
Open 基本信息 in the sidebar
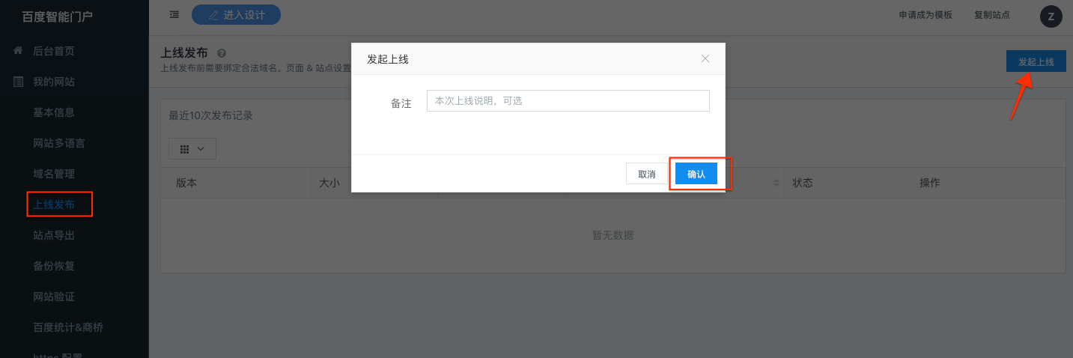tap(53, 112)
